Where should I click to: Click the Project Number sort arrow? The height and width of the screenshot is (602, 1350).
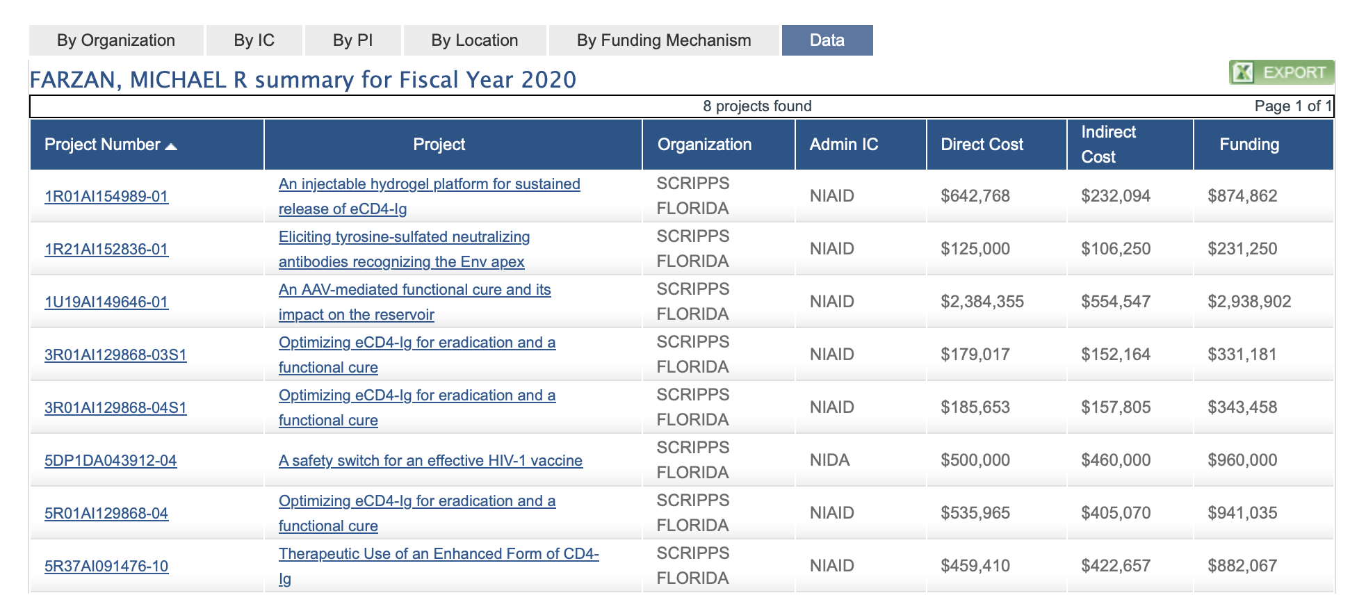point(171,146)
